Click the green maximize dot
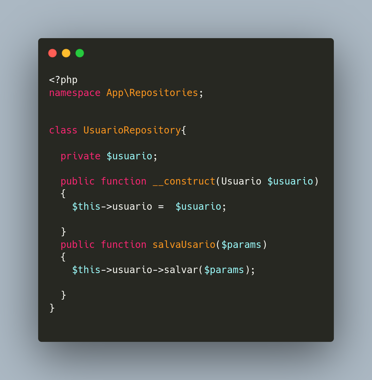This screenshot has height=380, width=372. (80, 53)
